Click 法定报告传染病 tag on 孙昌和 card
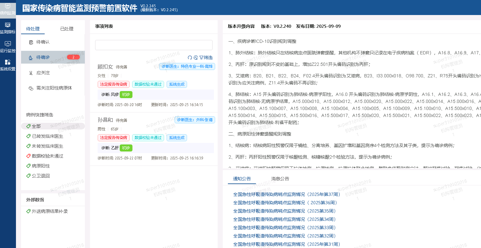This screenshot has height=248, width=481. pyautogui.click(x=114, y=138)
